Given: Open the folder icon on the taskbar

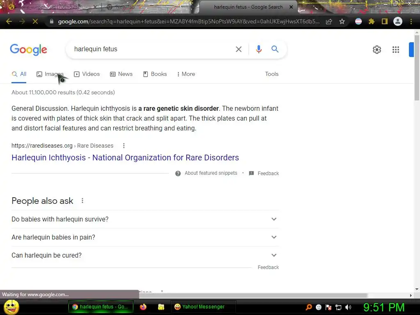Looking at the screenshot, I should coord(161,307).
